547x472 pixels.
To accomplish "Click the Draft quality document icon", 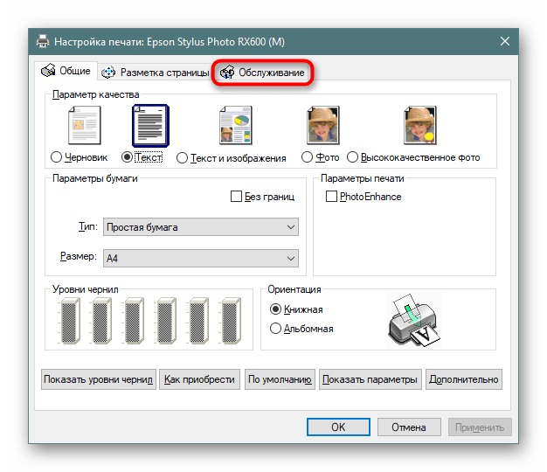I will (85, 125).
